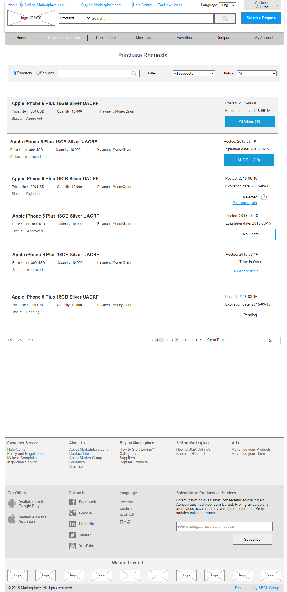The width and height of the screenshot is (287, 592).
Task: Open the LinkedIn social icon
Action: (72, 524)
